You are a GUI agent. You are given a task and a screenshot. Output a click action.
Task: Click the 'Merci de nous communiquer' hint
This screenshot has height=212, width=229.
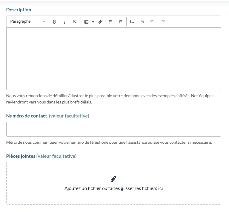tap(109, 142)
